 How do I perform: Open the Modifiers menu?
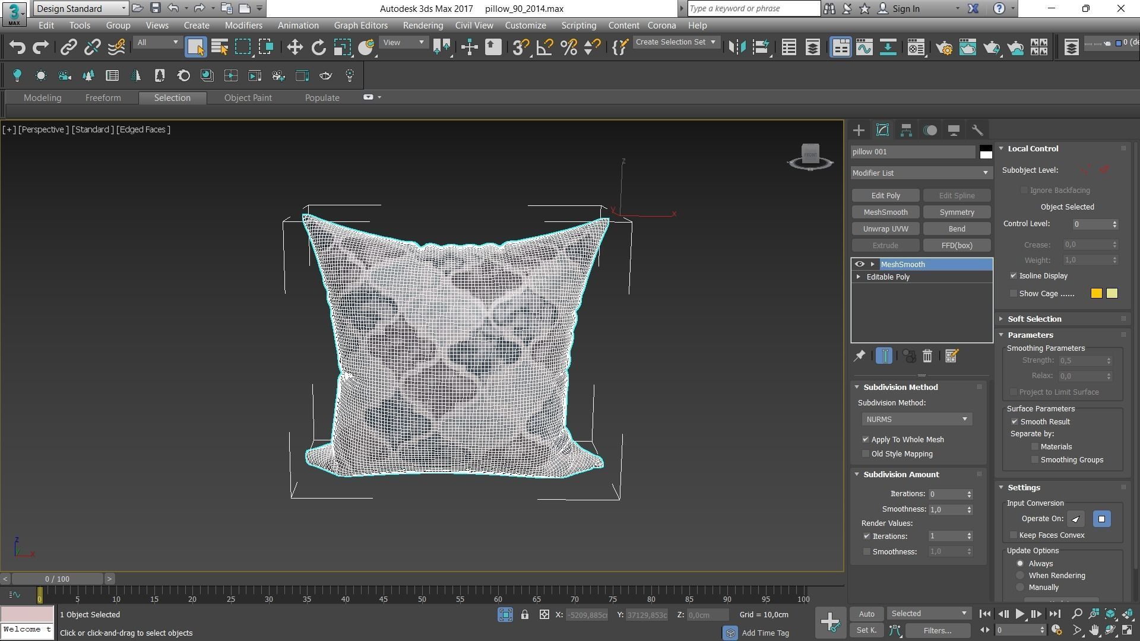click(x=243, y=26)
